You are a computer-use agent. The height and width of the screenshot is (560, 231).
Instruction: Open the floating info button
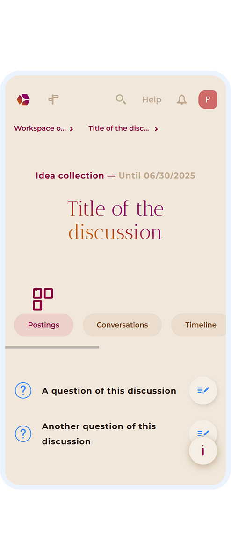point(203,451)
